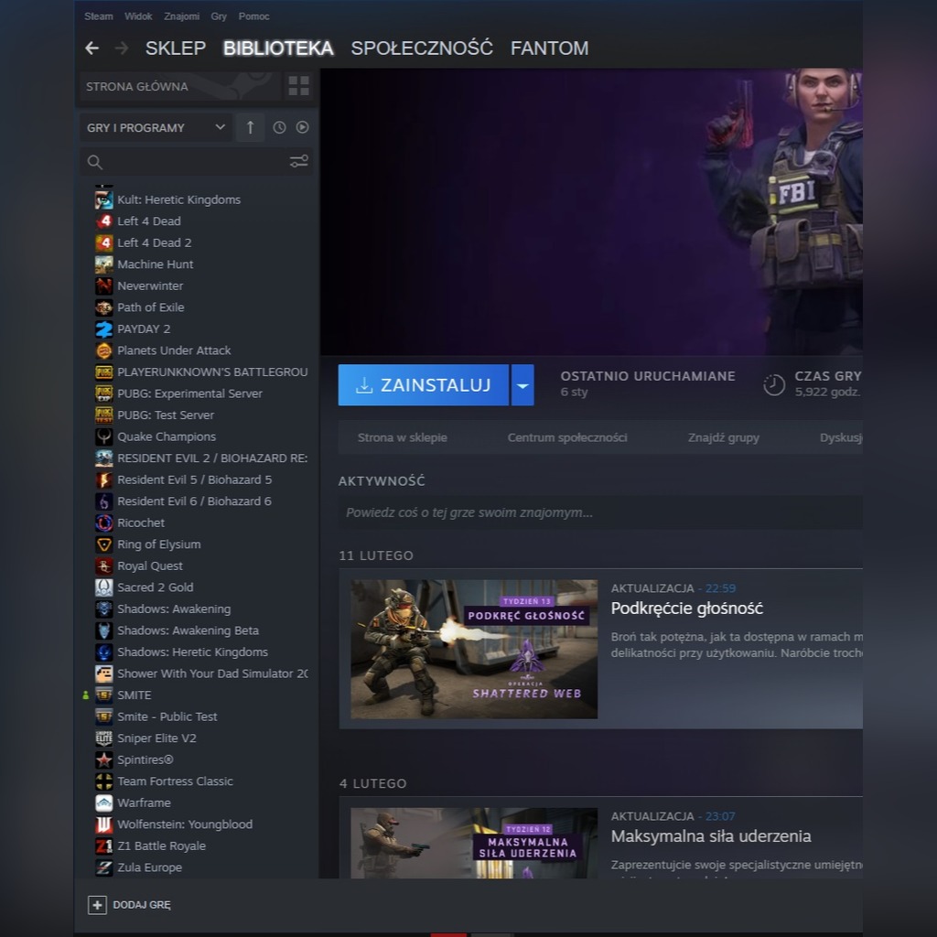This screenshot has width=937, height=937.
Task: Open the Widok menu
Action: pyautogui.click(x=138, y=16)
